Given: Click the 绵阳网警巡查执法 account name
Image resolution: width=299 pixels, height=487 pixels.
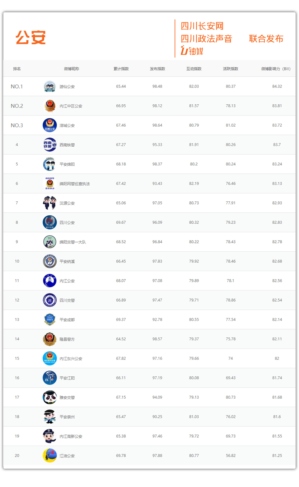Looking at the screenshot, I should point(75,184).
